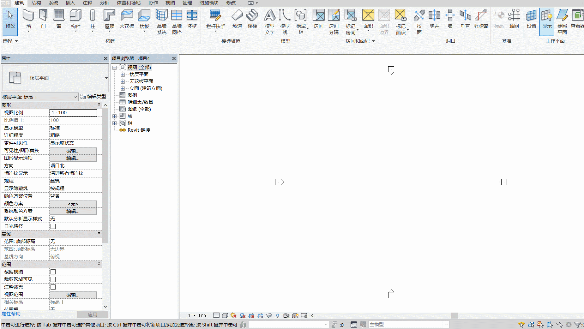584x329 pixels.
Task: Select the 栏杆扶手 railing tool
Action: (215, 20)
